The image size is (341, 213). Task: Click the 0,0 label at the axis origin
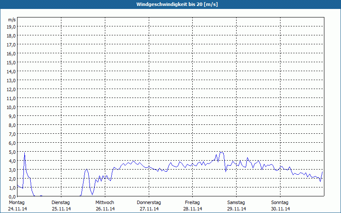tap(12, 196)
